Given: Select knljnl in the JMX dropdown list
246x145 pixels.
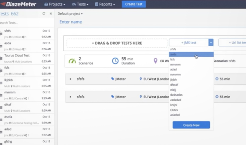Looking at the screenshot, I should coord(191,105).
